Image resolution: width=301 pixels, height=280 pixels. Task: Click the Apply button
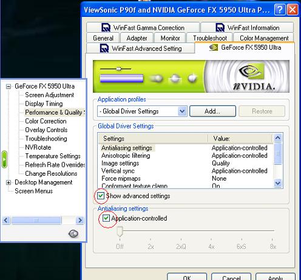(x=276, y=277)
